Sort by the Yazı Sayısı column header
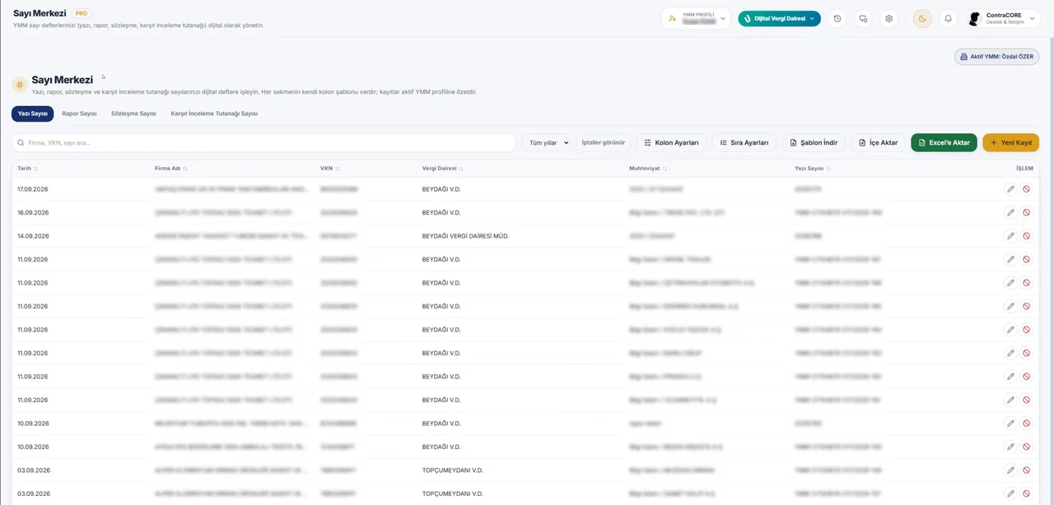 pyautogui.click(x=813, y=169)
